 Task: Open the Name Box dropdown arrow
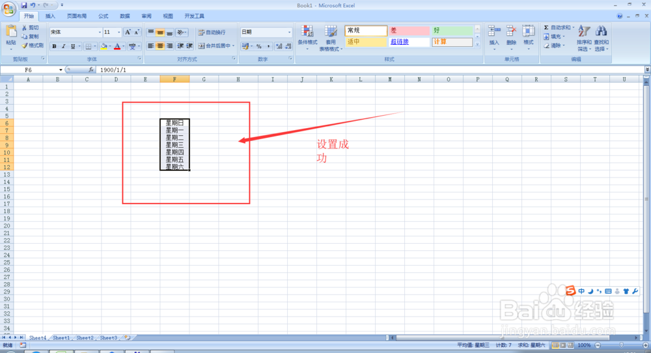click(x=61, y=70)
